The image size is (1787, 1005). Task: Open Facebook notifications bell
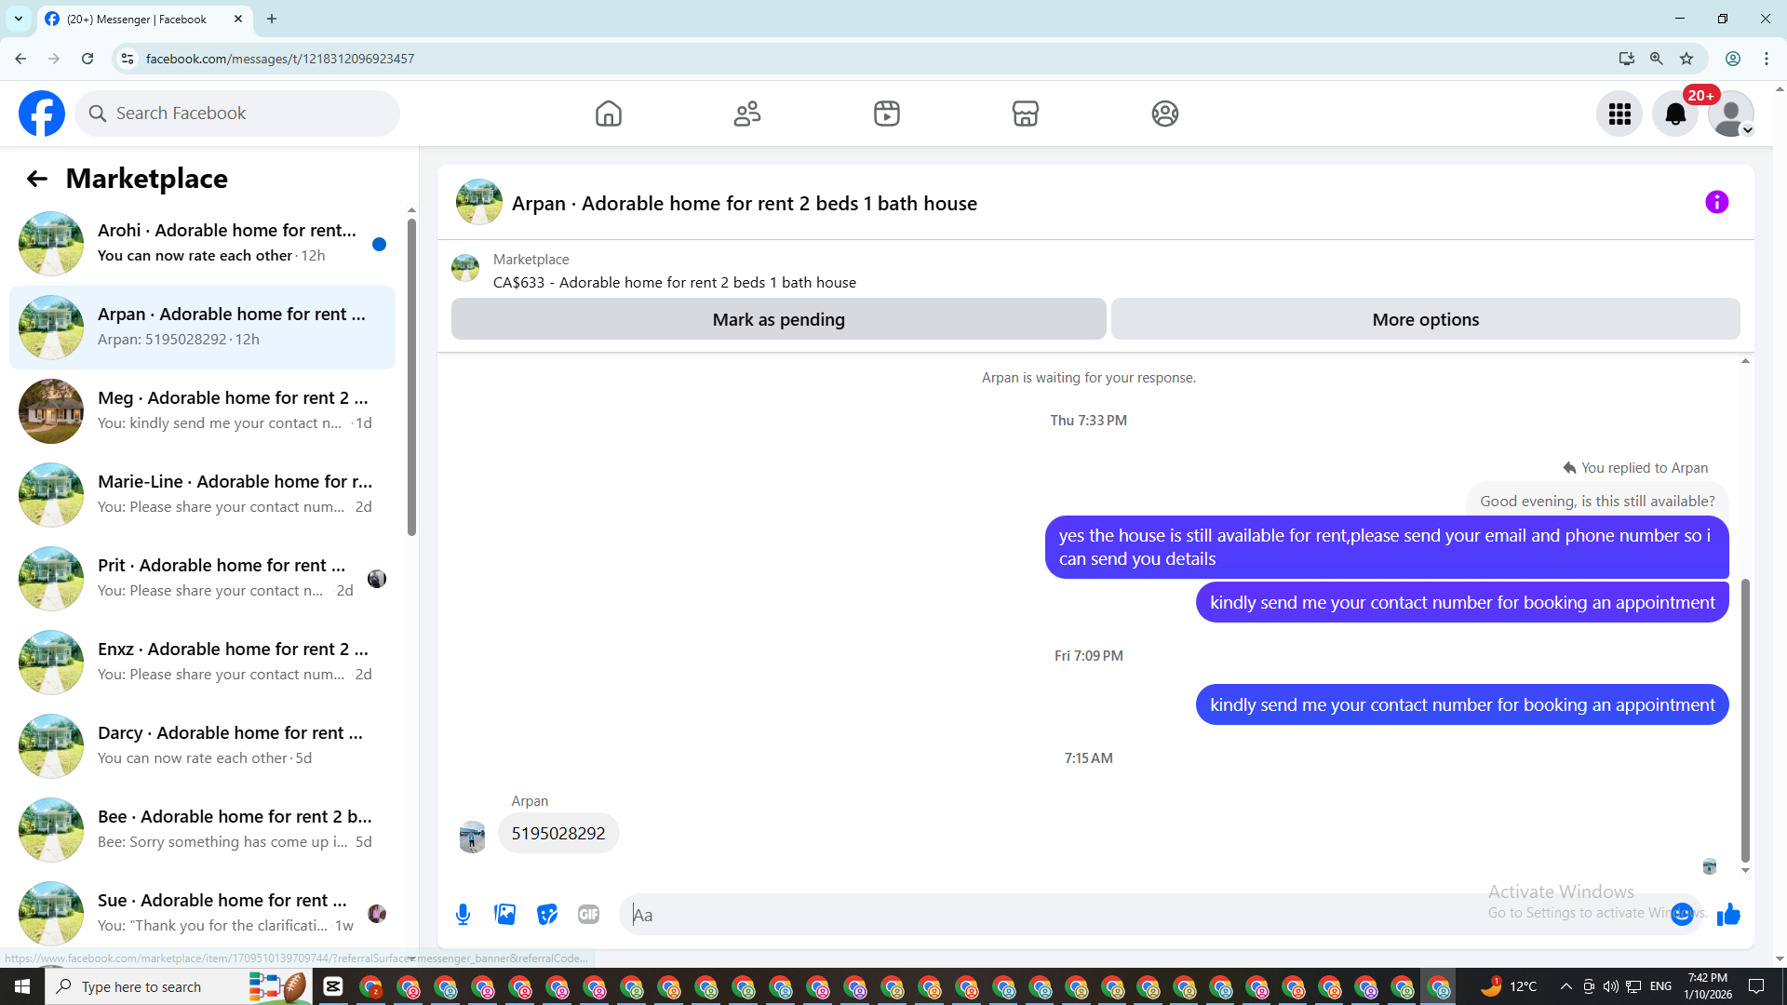1674,114
